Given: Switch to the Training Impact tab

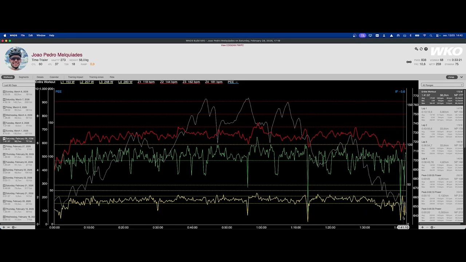Looking at the screenshot, I should point(75,77).
